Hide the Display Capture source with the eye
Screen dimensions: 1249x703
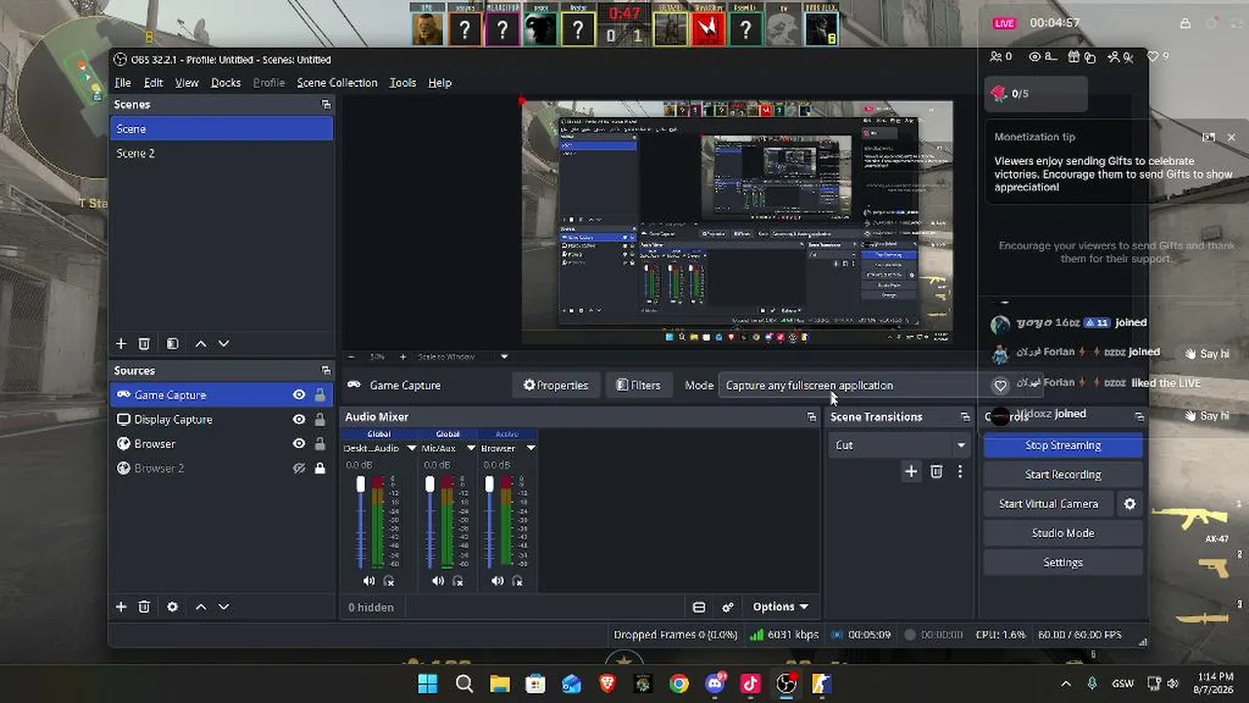[300, 420]
